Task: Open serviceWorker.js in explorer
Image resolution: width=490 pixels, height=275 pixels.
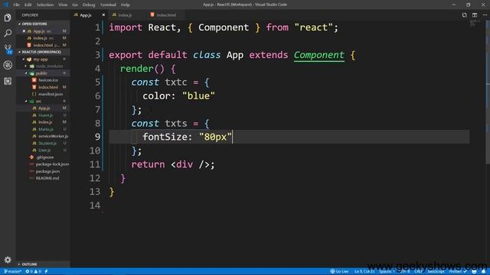Action: pos(53,136)
